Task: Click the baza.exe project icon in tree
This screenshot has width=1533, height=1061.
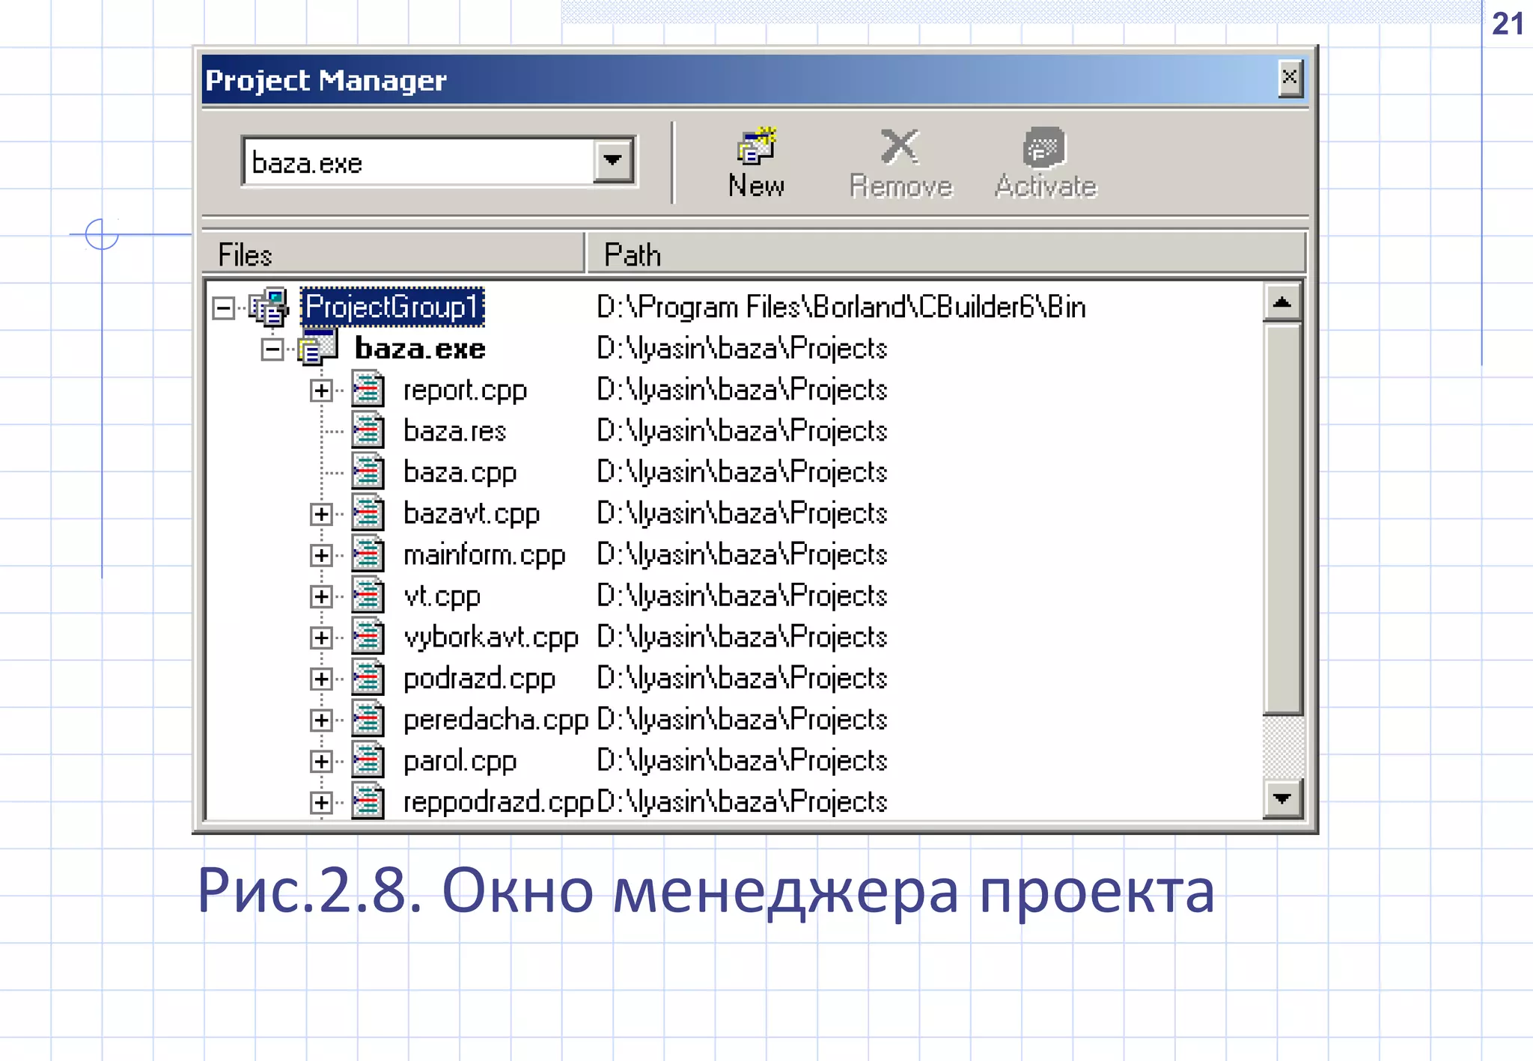Action: click(x=318, y=348)
